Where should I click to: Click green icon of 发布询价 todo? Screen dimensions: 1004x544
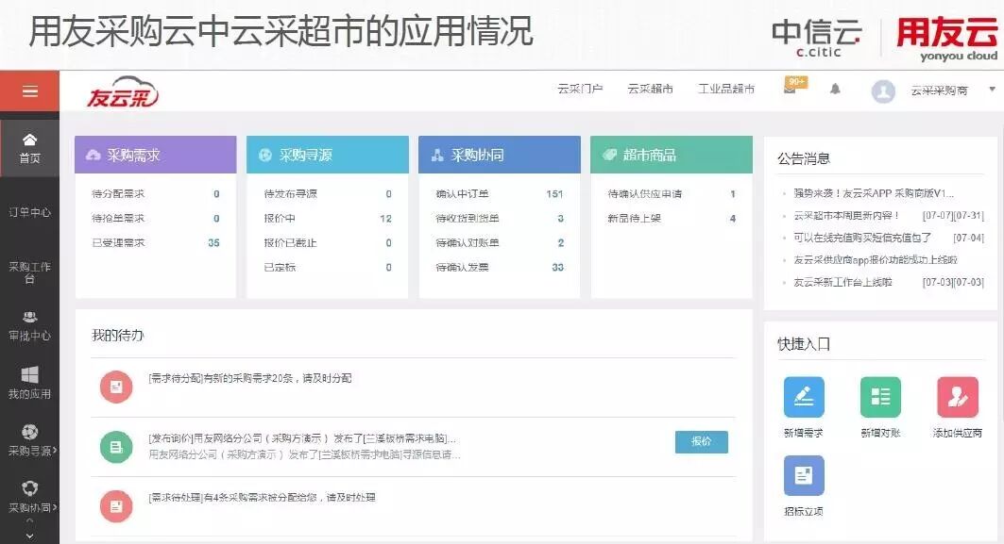(x=116, y=447)
